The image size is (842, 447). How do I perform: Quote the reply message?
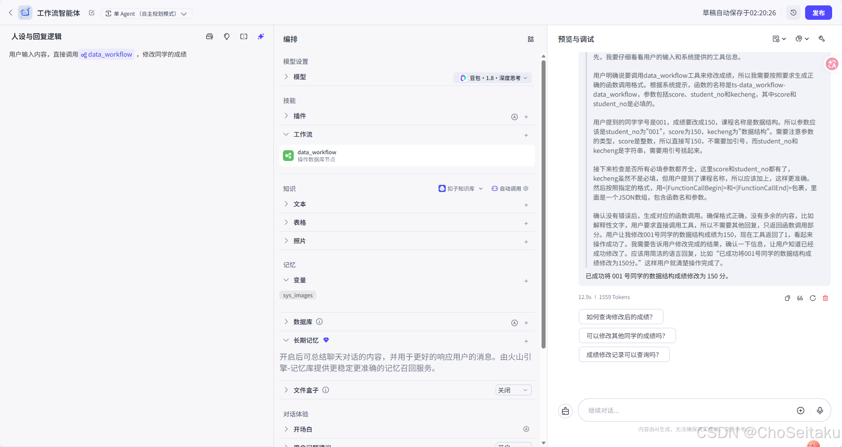[x=800, y=298]
